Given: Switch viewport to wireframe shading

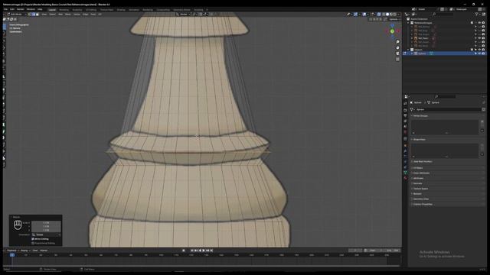Looking at the screenshot, I should point(384,15).
